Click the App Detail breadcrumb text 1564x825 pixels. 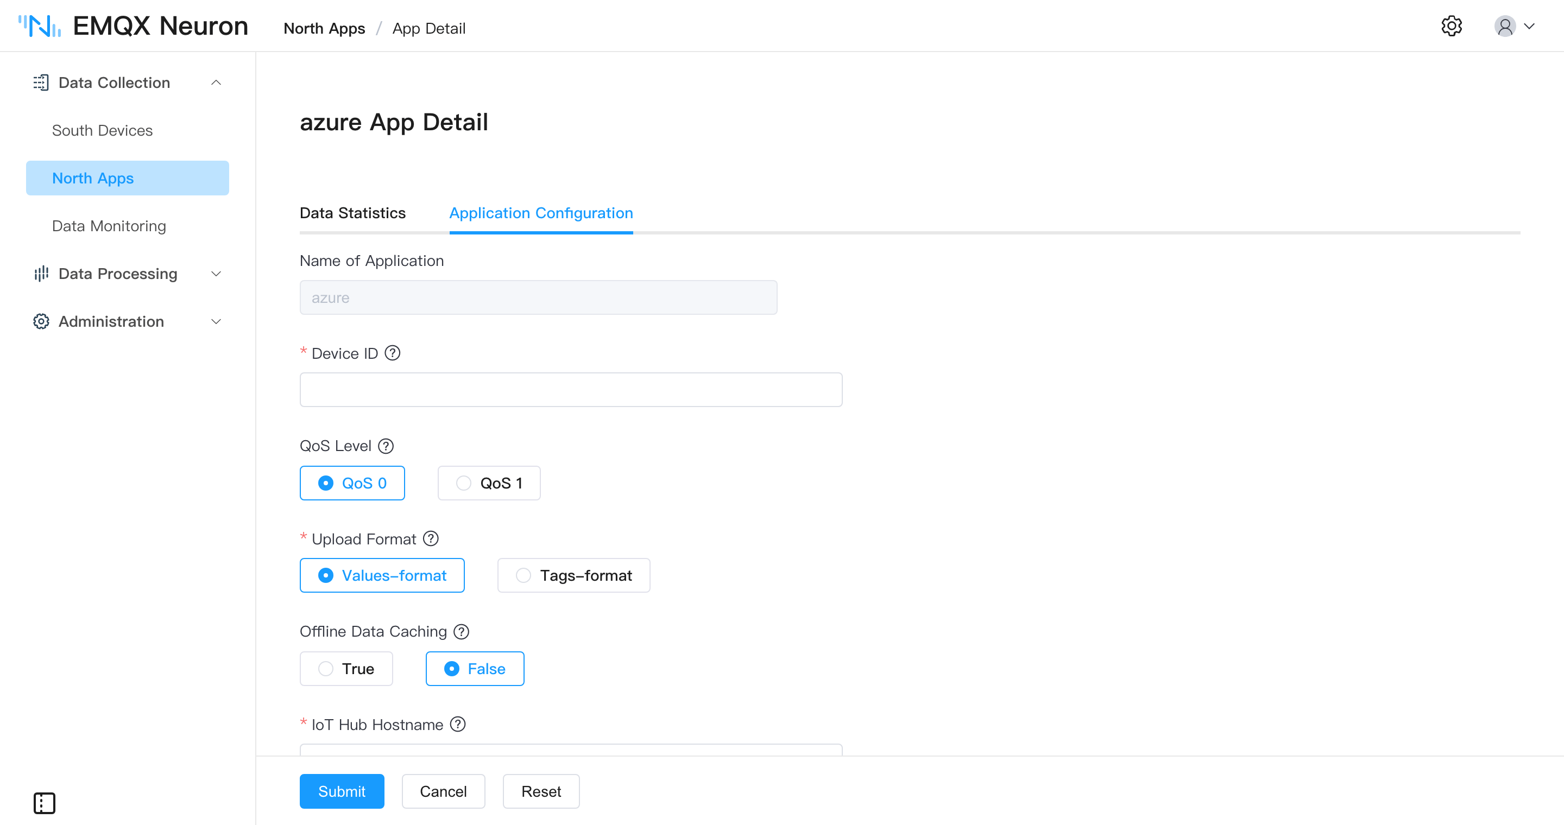(x=428, y=29)
